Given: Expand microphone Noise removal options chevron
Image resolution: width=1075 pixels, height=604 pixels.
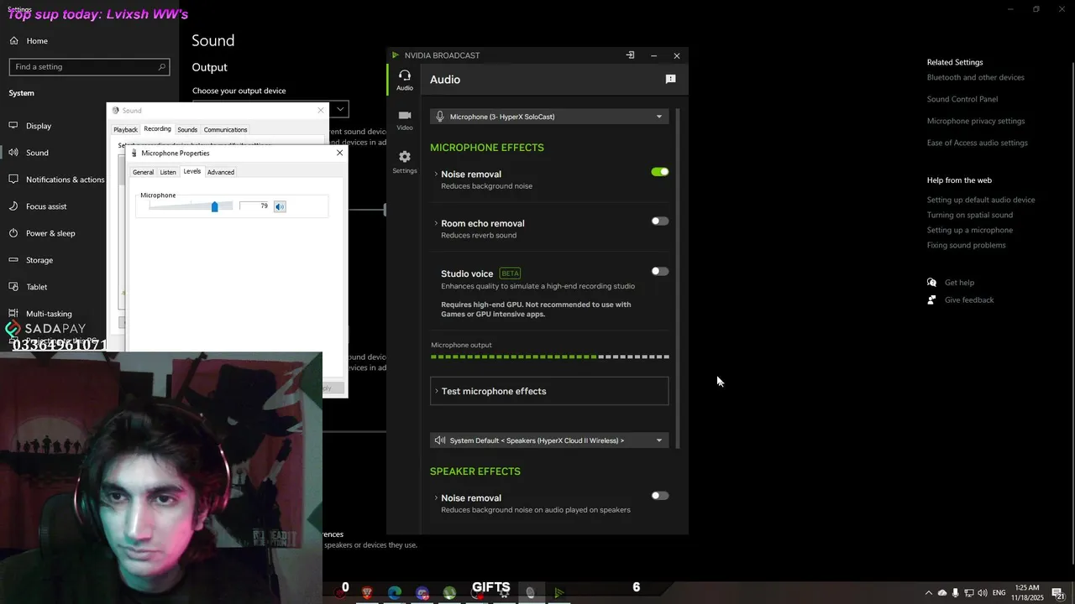Looking at the screenshot, I should 436,174.
